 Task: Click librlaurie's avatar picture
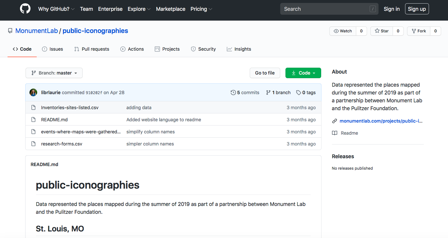pos(33,93)
